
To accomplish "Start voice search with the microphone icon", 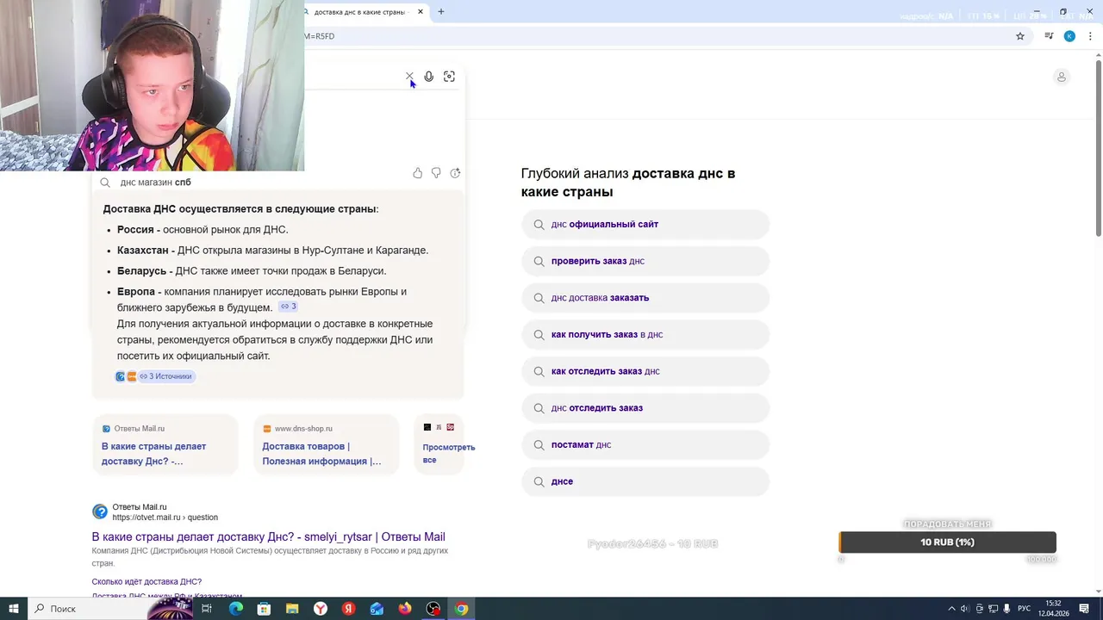I will tap(428, 77).
